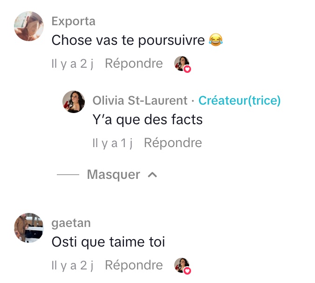The width and height of the screenshot is (315, 283).
Task: Tap creator-liked badge beside Exporta's comment
Action: [182, 64]
